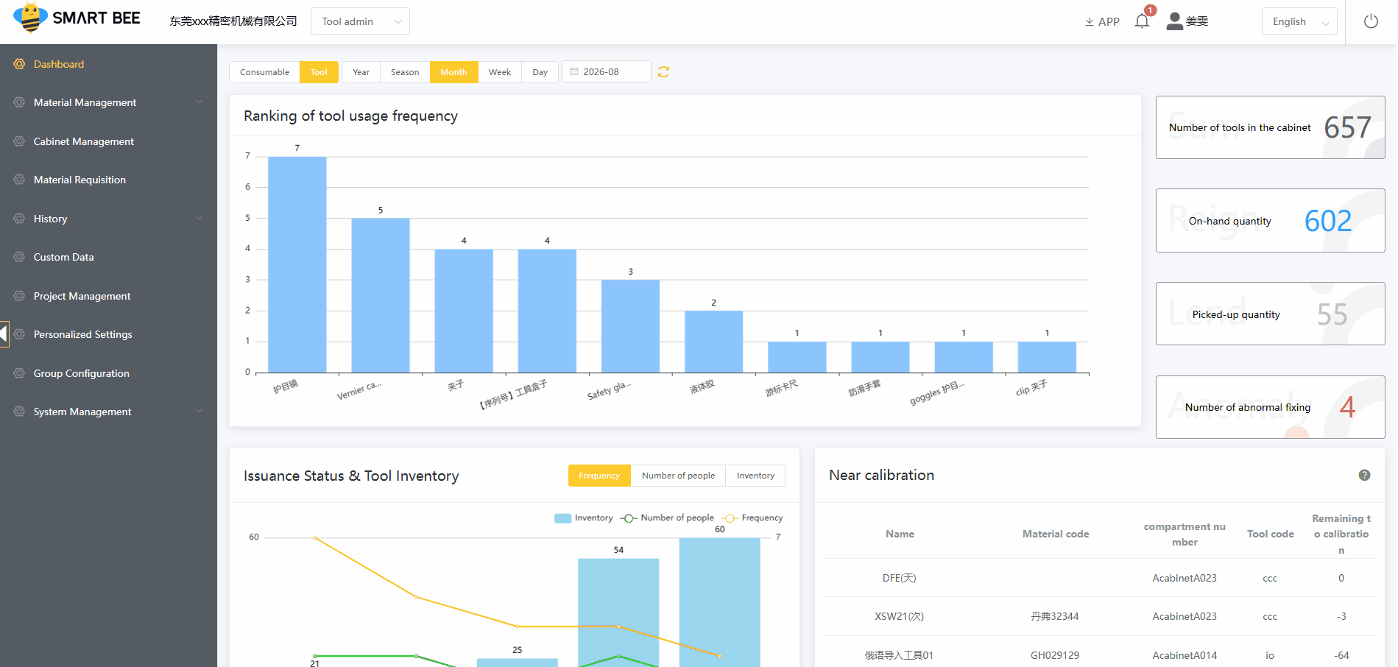Click the APP download icon

coord(1090,22)
